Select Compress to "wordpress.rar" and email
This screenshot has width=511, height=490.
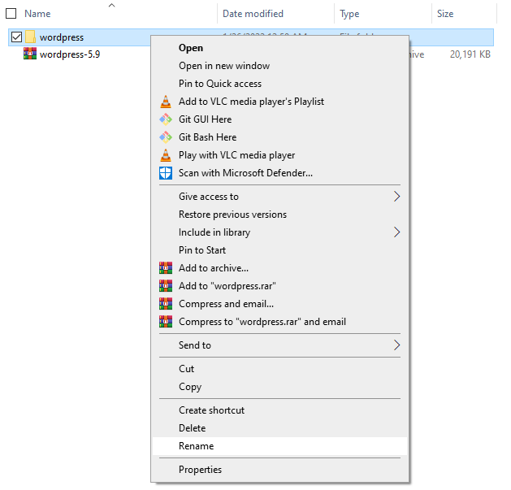(x=279, y=322)
